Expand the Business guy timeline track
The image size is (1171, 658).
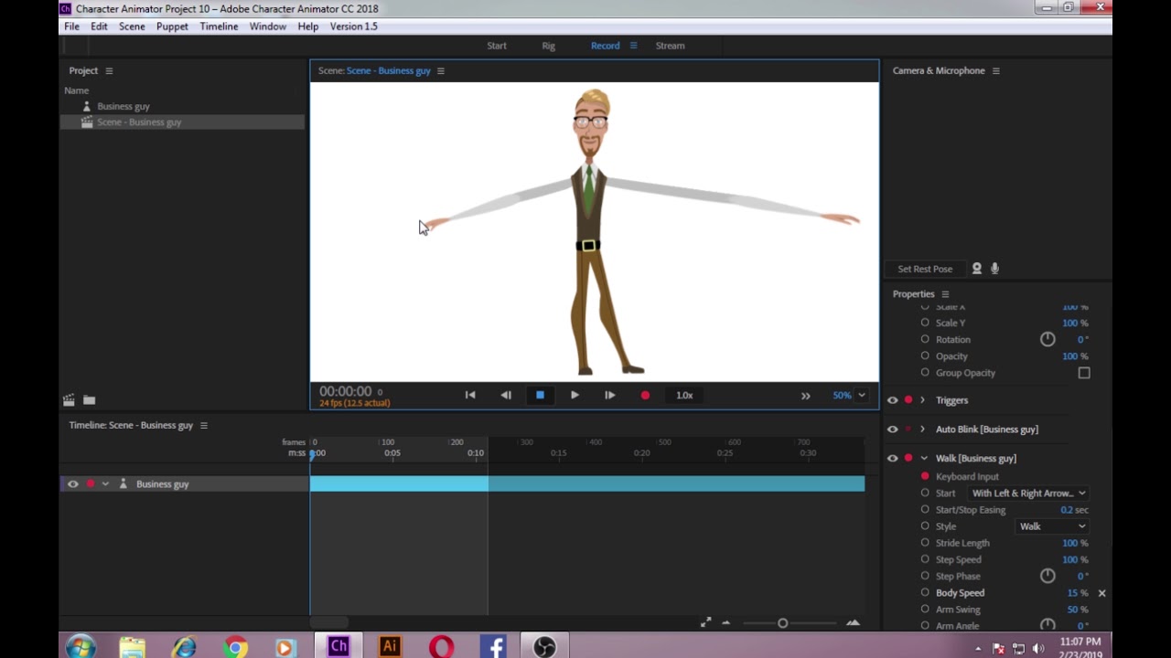[x=105, y=484]
